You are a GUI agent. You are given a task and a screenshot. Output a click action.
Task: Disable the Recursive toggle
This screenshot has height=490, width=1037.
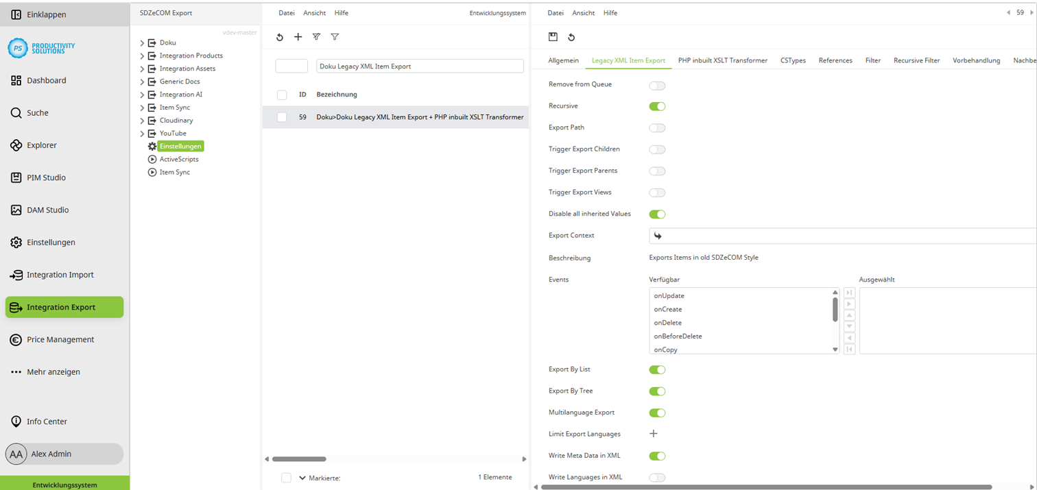coord(656,106)
